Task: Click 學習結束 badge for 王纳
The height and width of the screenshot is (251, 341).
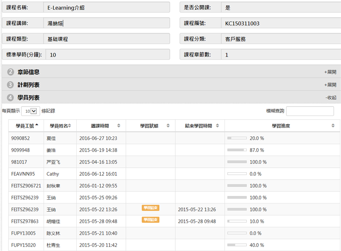Action: click(x=150, y=208)
